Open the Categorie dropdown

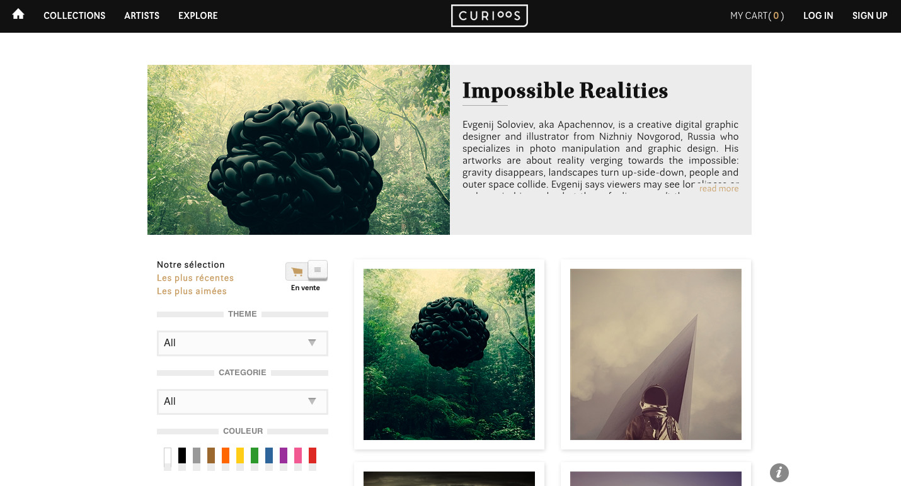(x=243, y=402)
